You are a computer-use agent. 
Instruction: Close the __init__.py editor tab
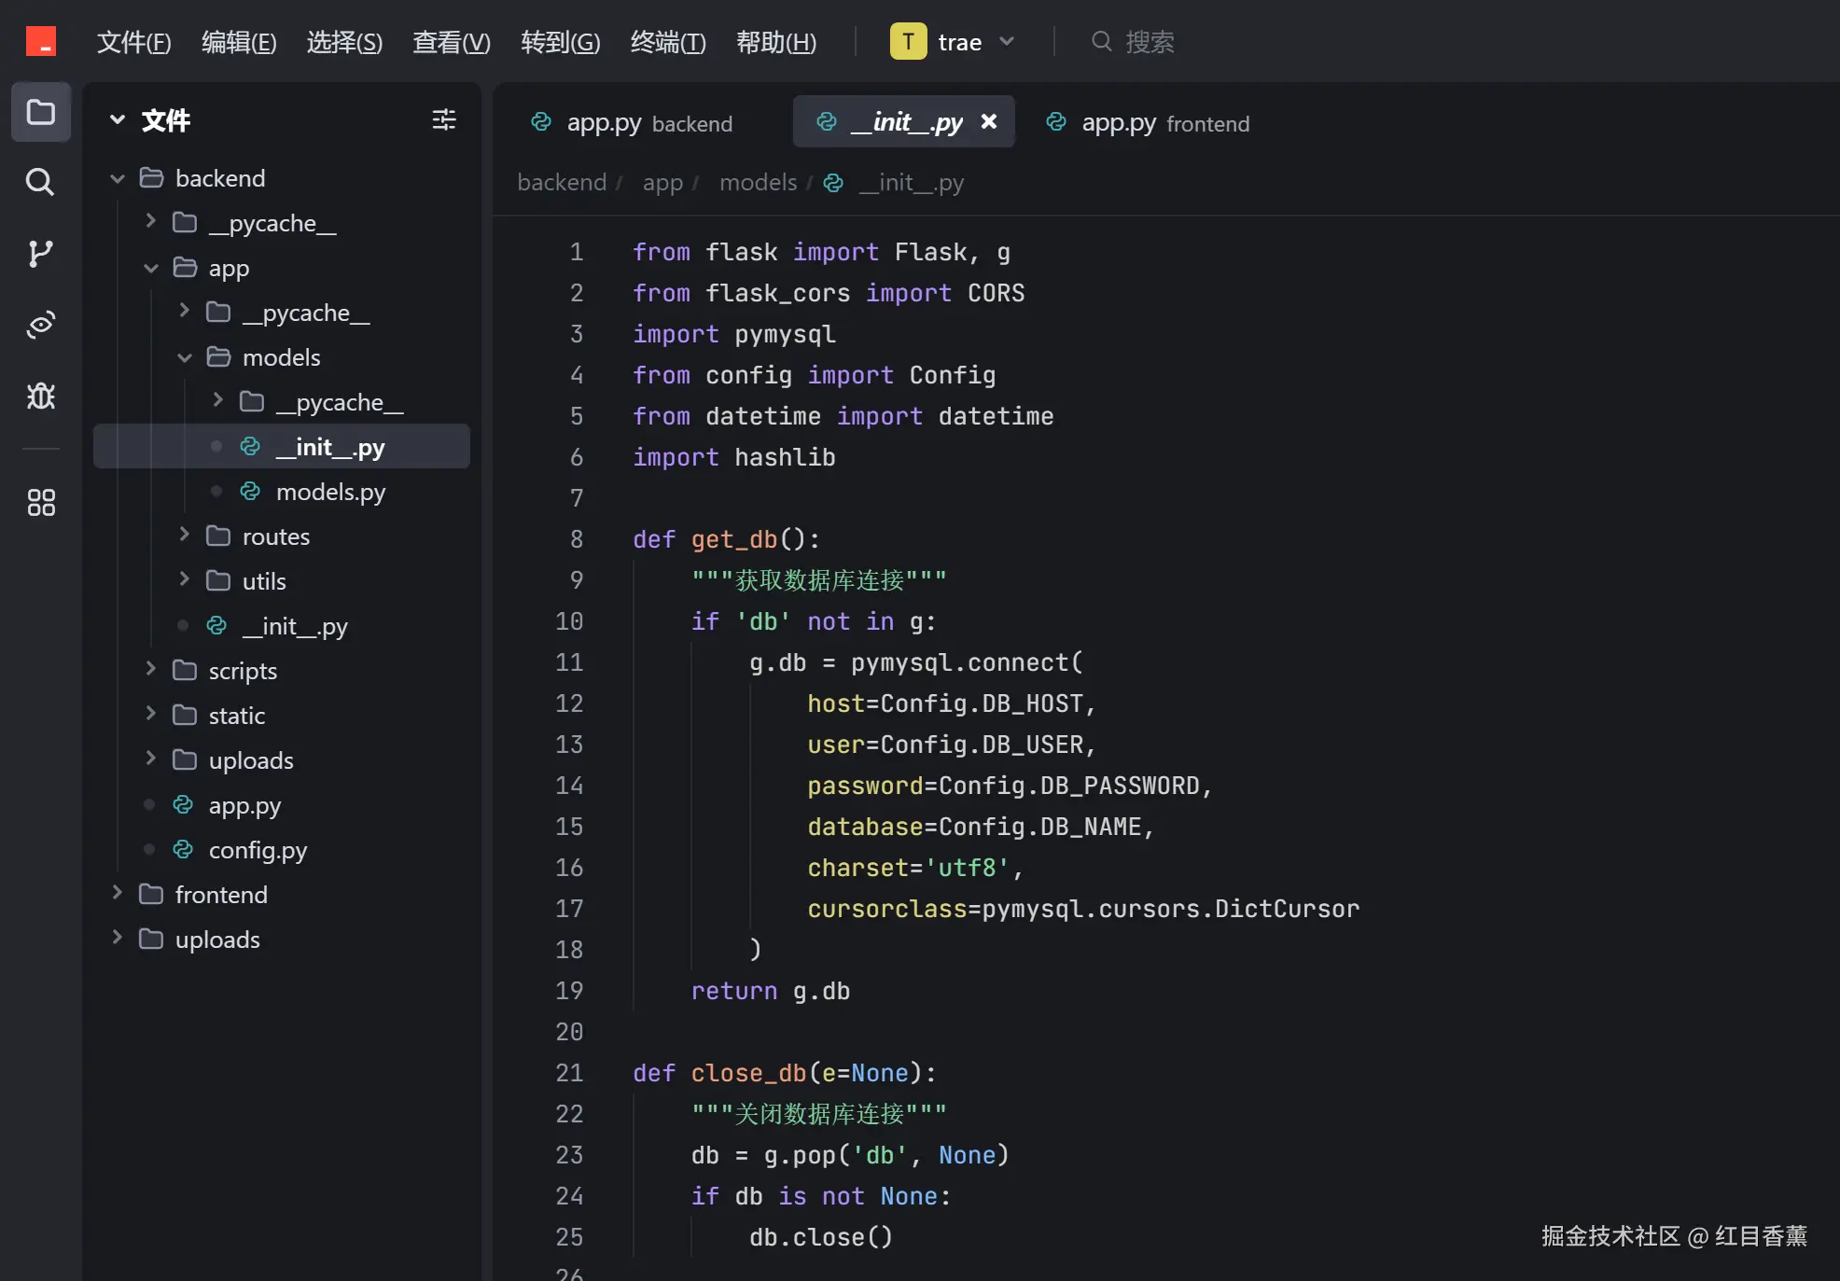tap(989, 121)
